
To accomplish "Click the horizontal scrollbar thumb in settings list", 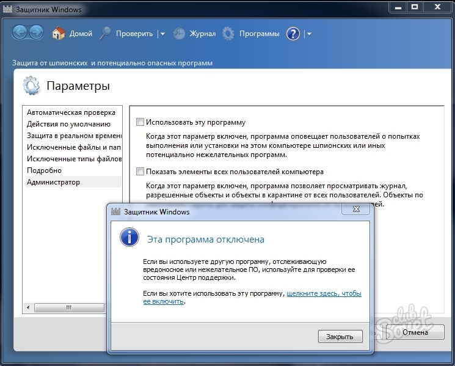I will pyautogui.click(x=69, y=307).
